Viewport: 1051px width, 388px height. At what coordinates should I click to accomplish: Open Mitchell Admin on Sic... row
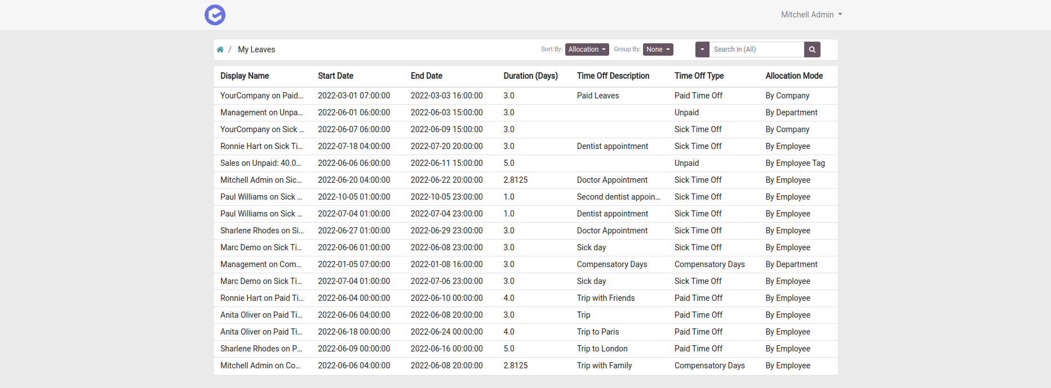[525, 180]
